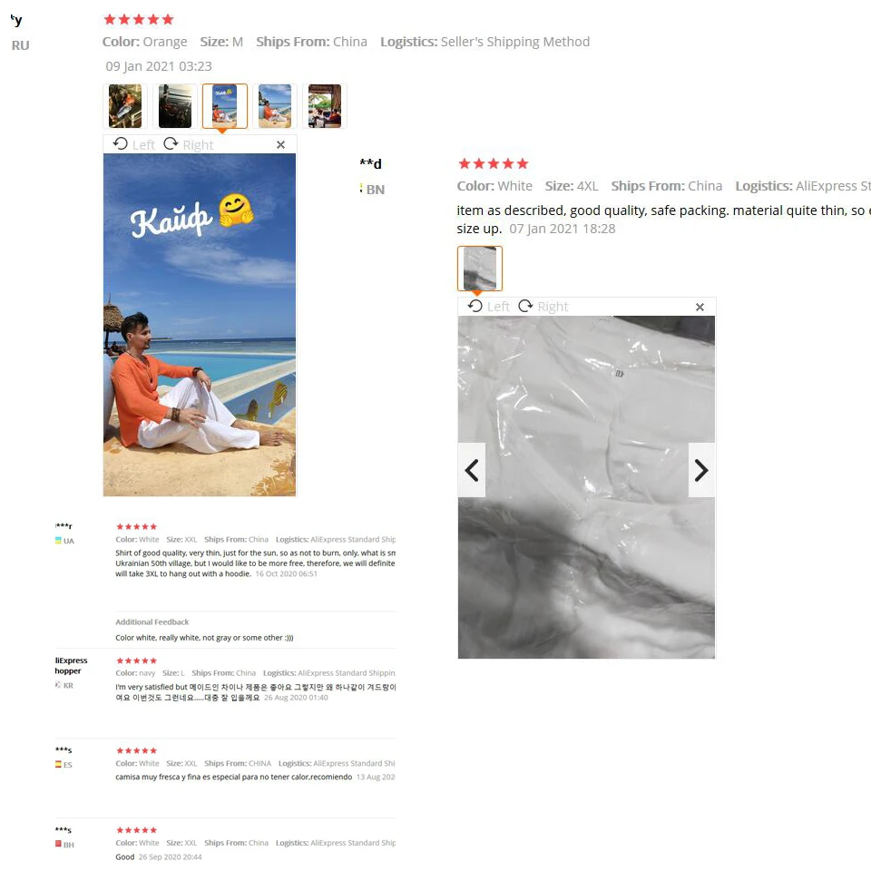Go to previous white shirt photo
The width and height of the screenshot is (871, 871).
tap(472, 470)
